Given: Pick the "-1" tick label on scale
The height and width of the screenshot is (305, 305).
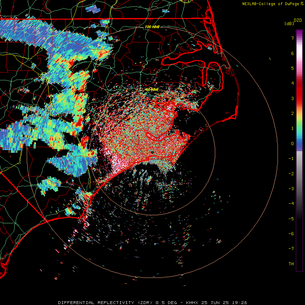Looking at the screenshot, I should pyautogui.click(x=291, y=159).
